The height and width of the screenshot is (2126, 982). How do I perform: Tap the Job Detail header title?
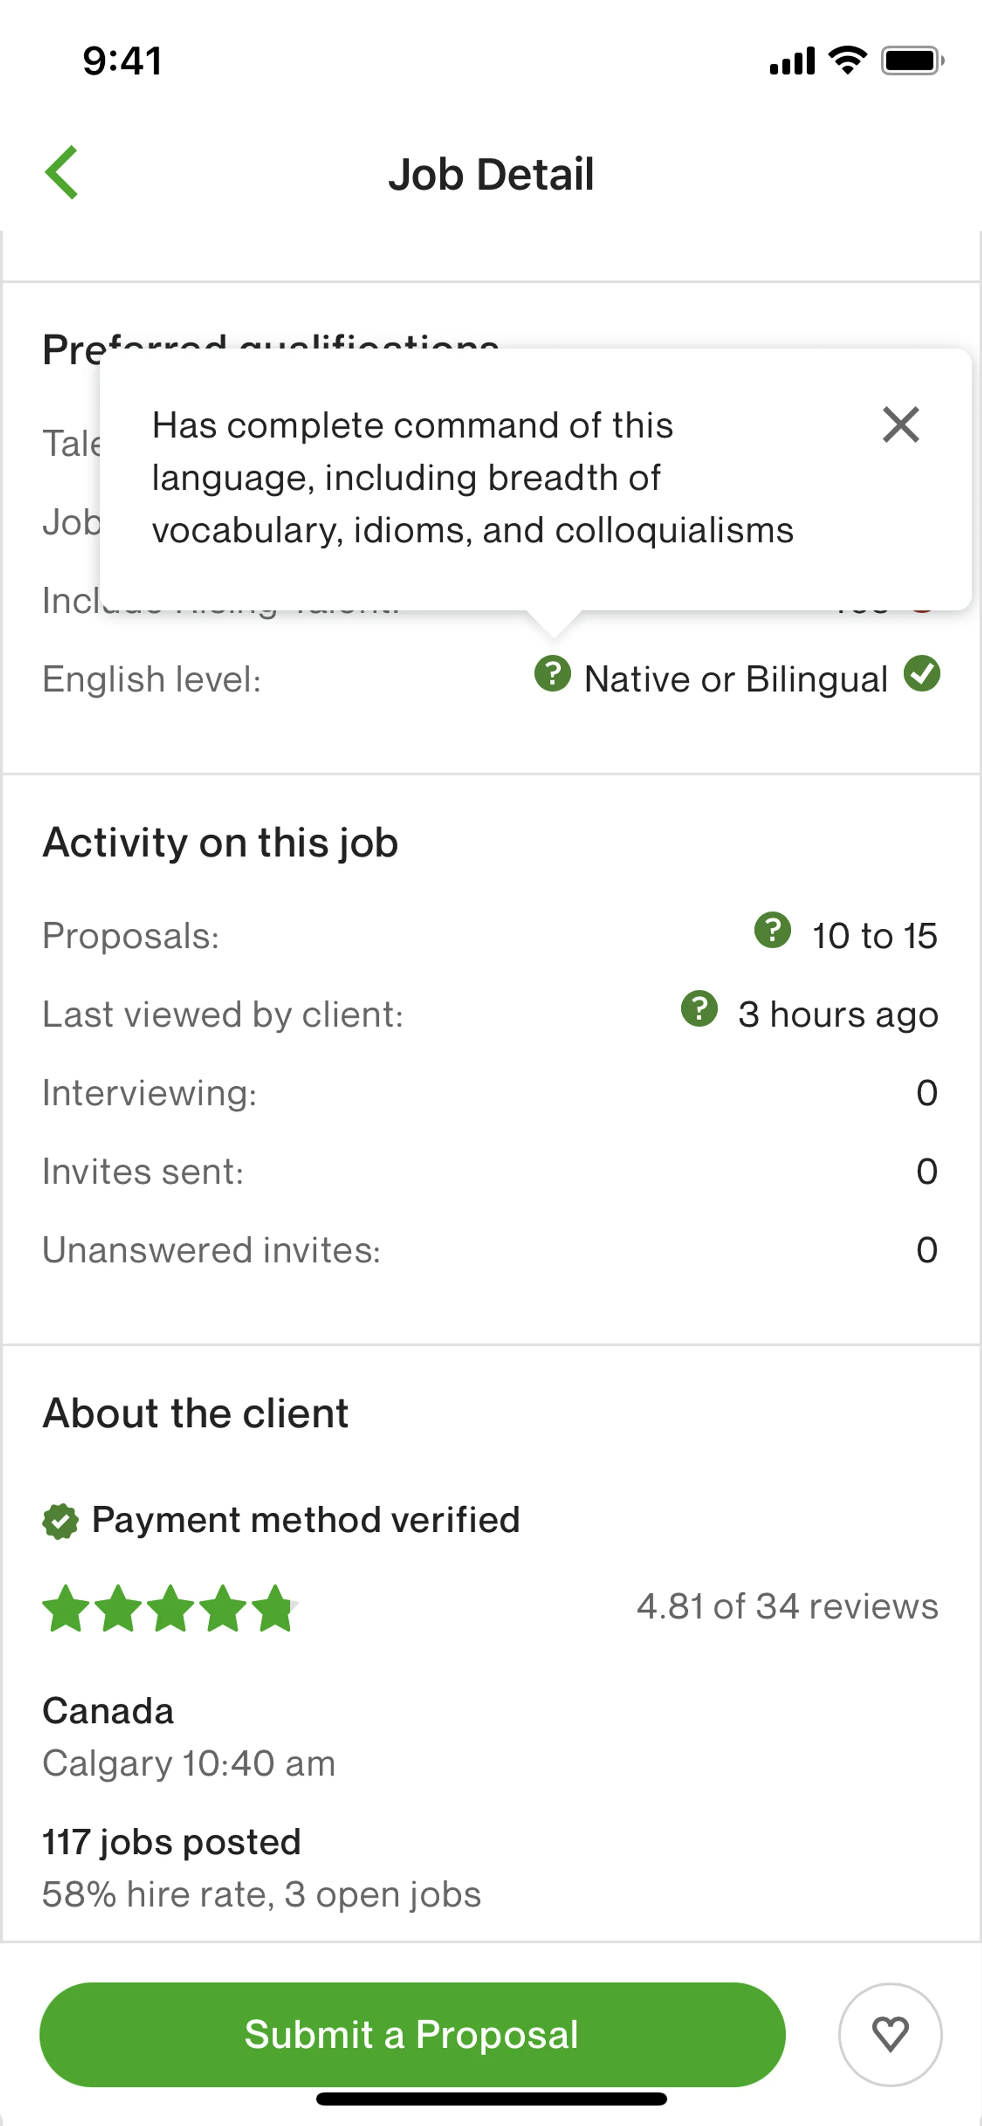491,174
